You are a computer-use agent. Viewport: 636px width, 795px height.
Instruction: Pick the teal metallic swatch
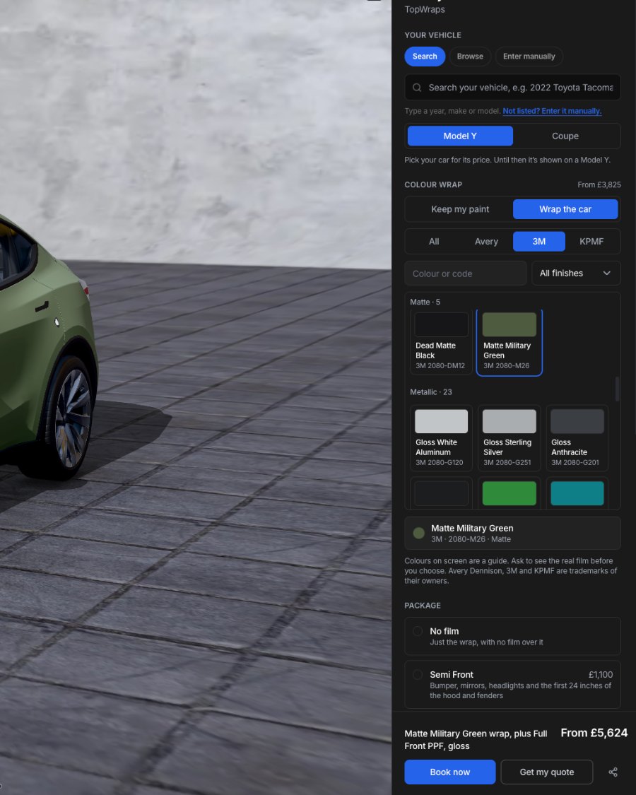pos(577,493)
